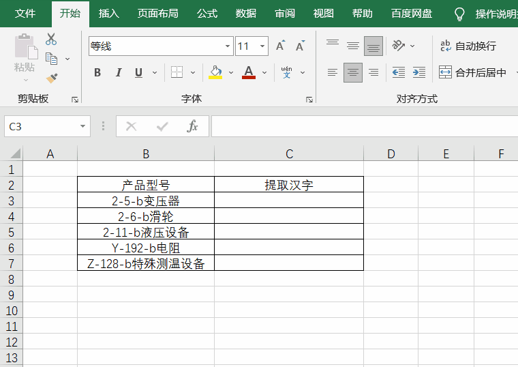The height and width of the screenshot is (367, 518).
Task: Decrease font size with the smaller A icon
Action: click(x=300, y=46)
